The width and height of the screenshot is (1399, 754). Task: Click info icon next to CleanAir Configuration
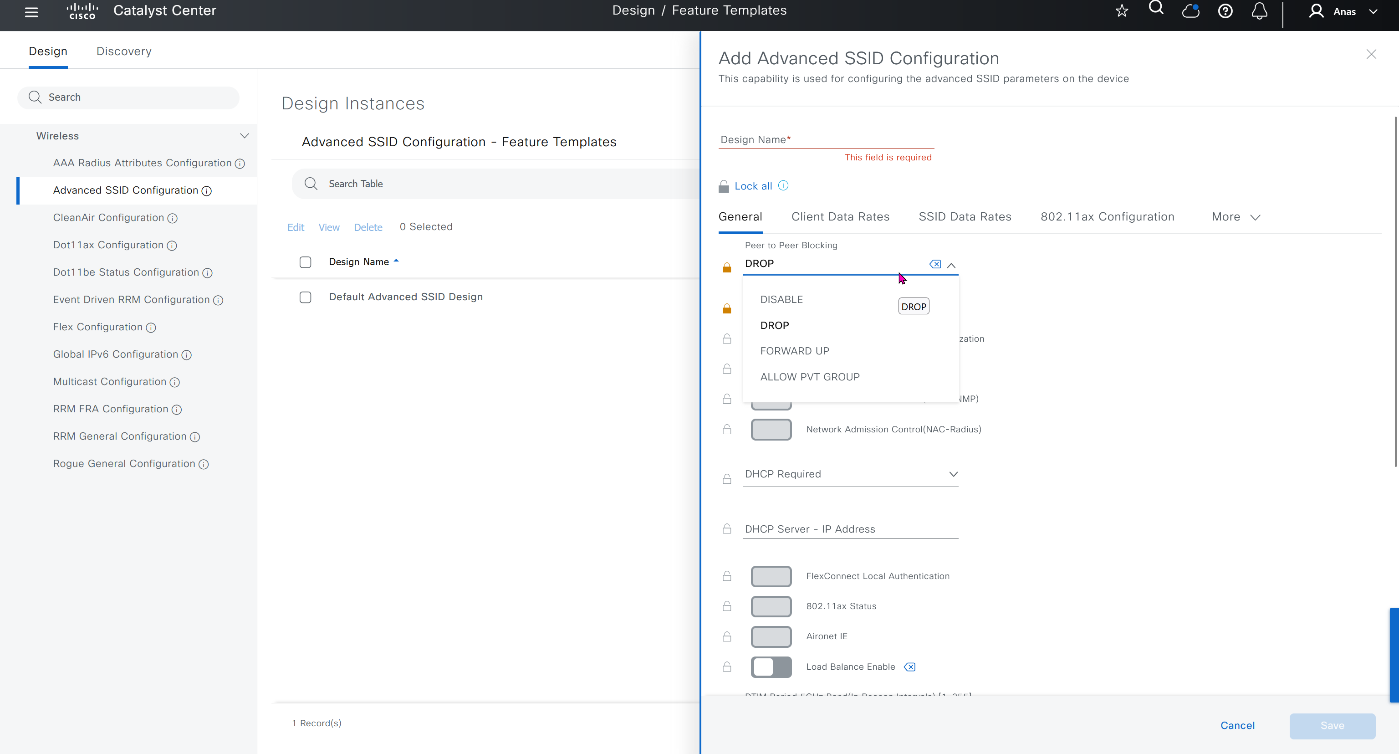click(172, 218)
